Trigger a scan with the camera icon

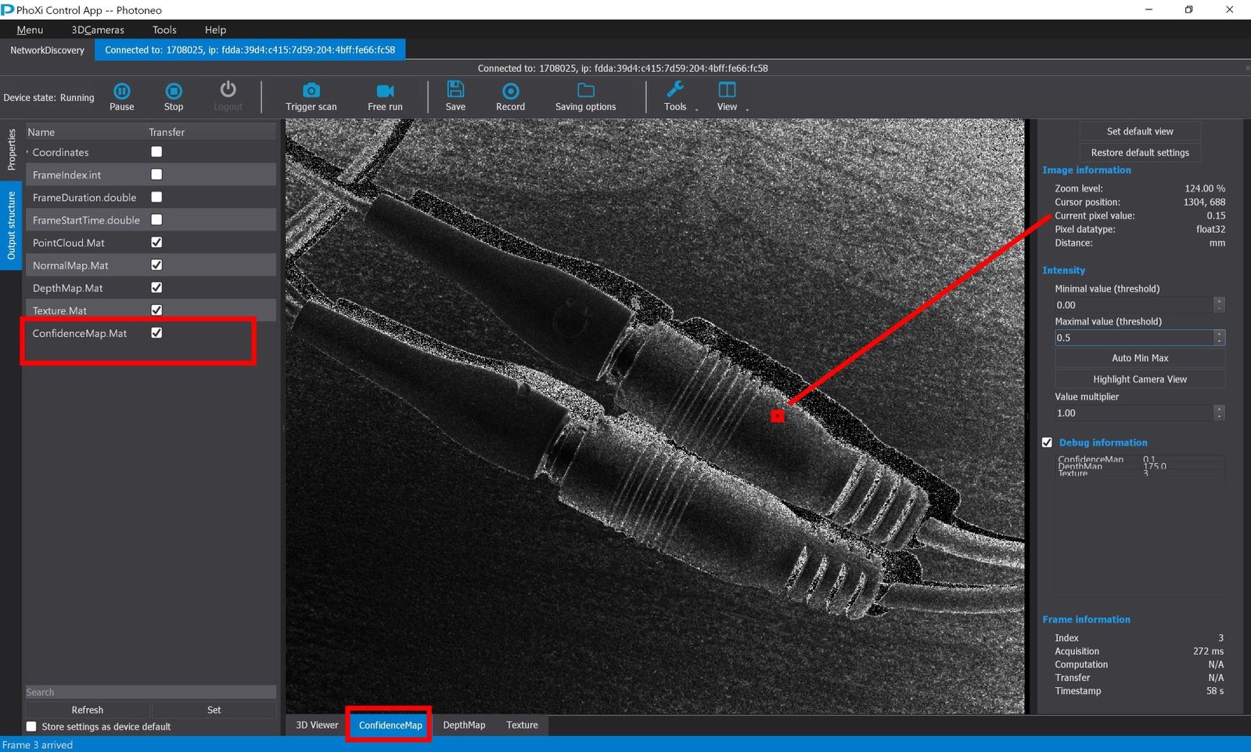pyautogui.click(x=311, y=91)
